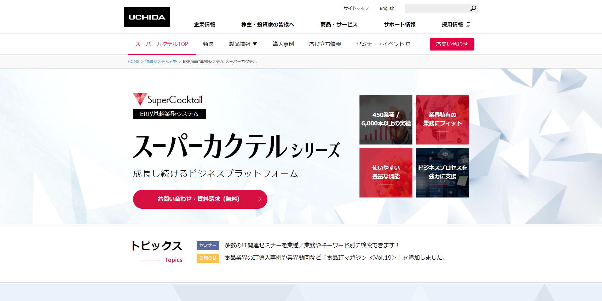Select スーパーカクテルTOP tab
The height and width of the screenshot is (301, 602).
pyautogui.click(x=162, y=44)
